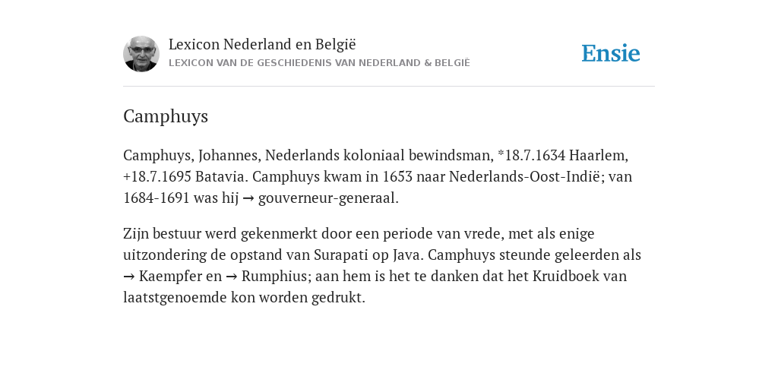Follow the gouverneur-generaal cross-reference

click(x=328, y=198)
